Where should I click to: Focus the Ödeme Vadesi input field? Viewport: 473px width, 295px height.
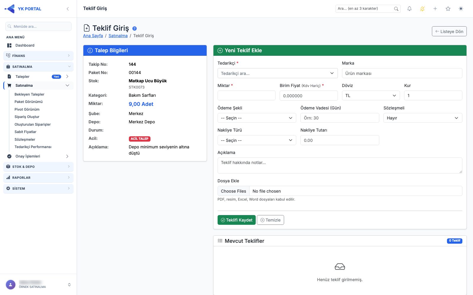pyautogui.click(x=340, y=118)
